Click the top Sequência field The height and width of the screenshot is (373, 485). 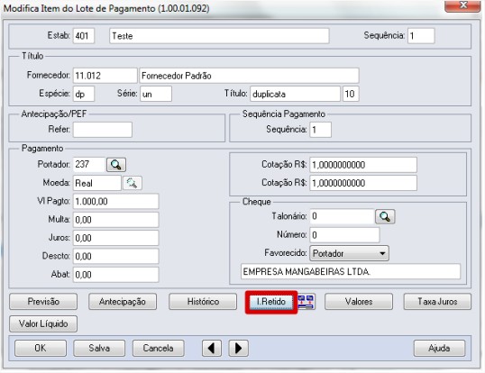[x=421, y=36]
